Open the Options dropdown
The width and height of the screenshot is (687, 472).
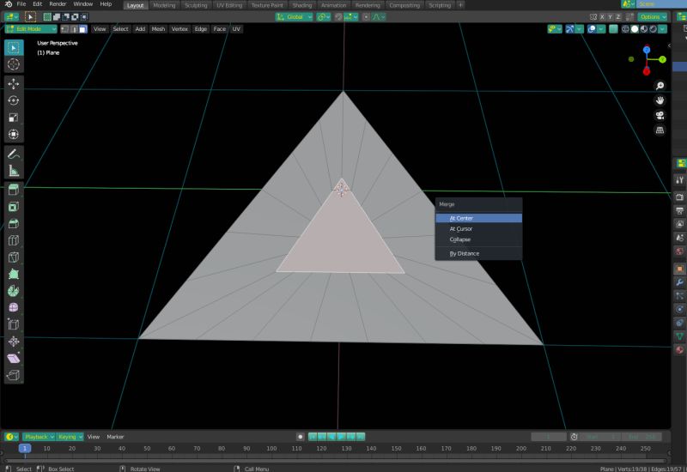click(x=653, y=17)
